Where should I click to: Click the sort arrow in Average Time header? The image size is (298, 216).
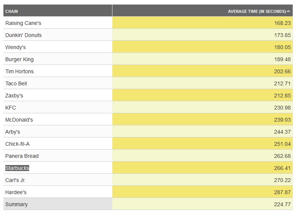coord(289,11)
